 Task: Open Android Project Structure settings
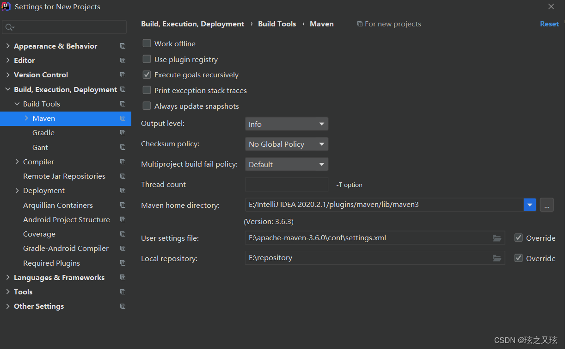click(67, 219)
